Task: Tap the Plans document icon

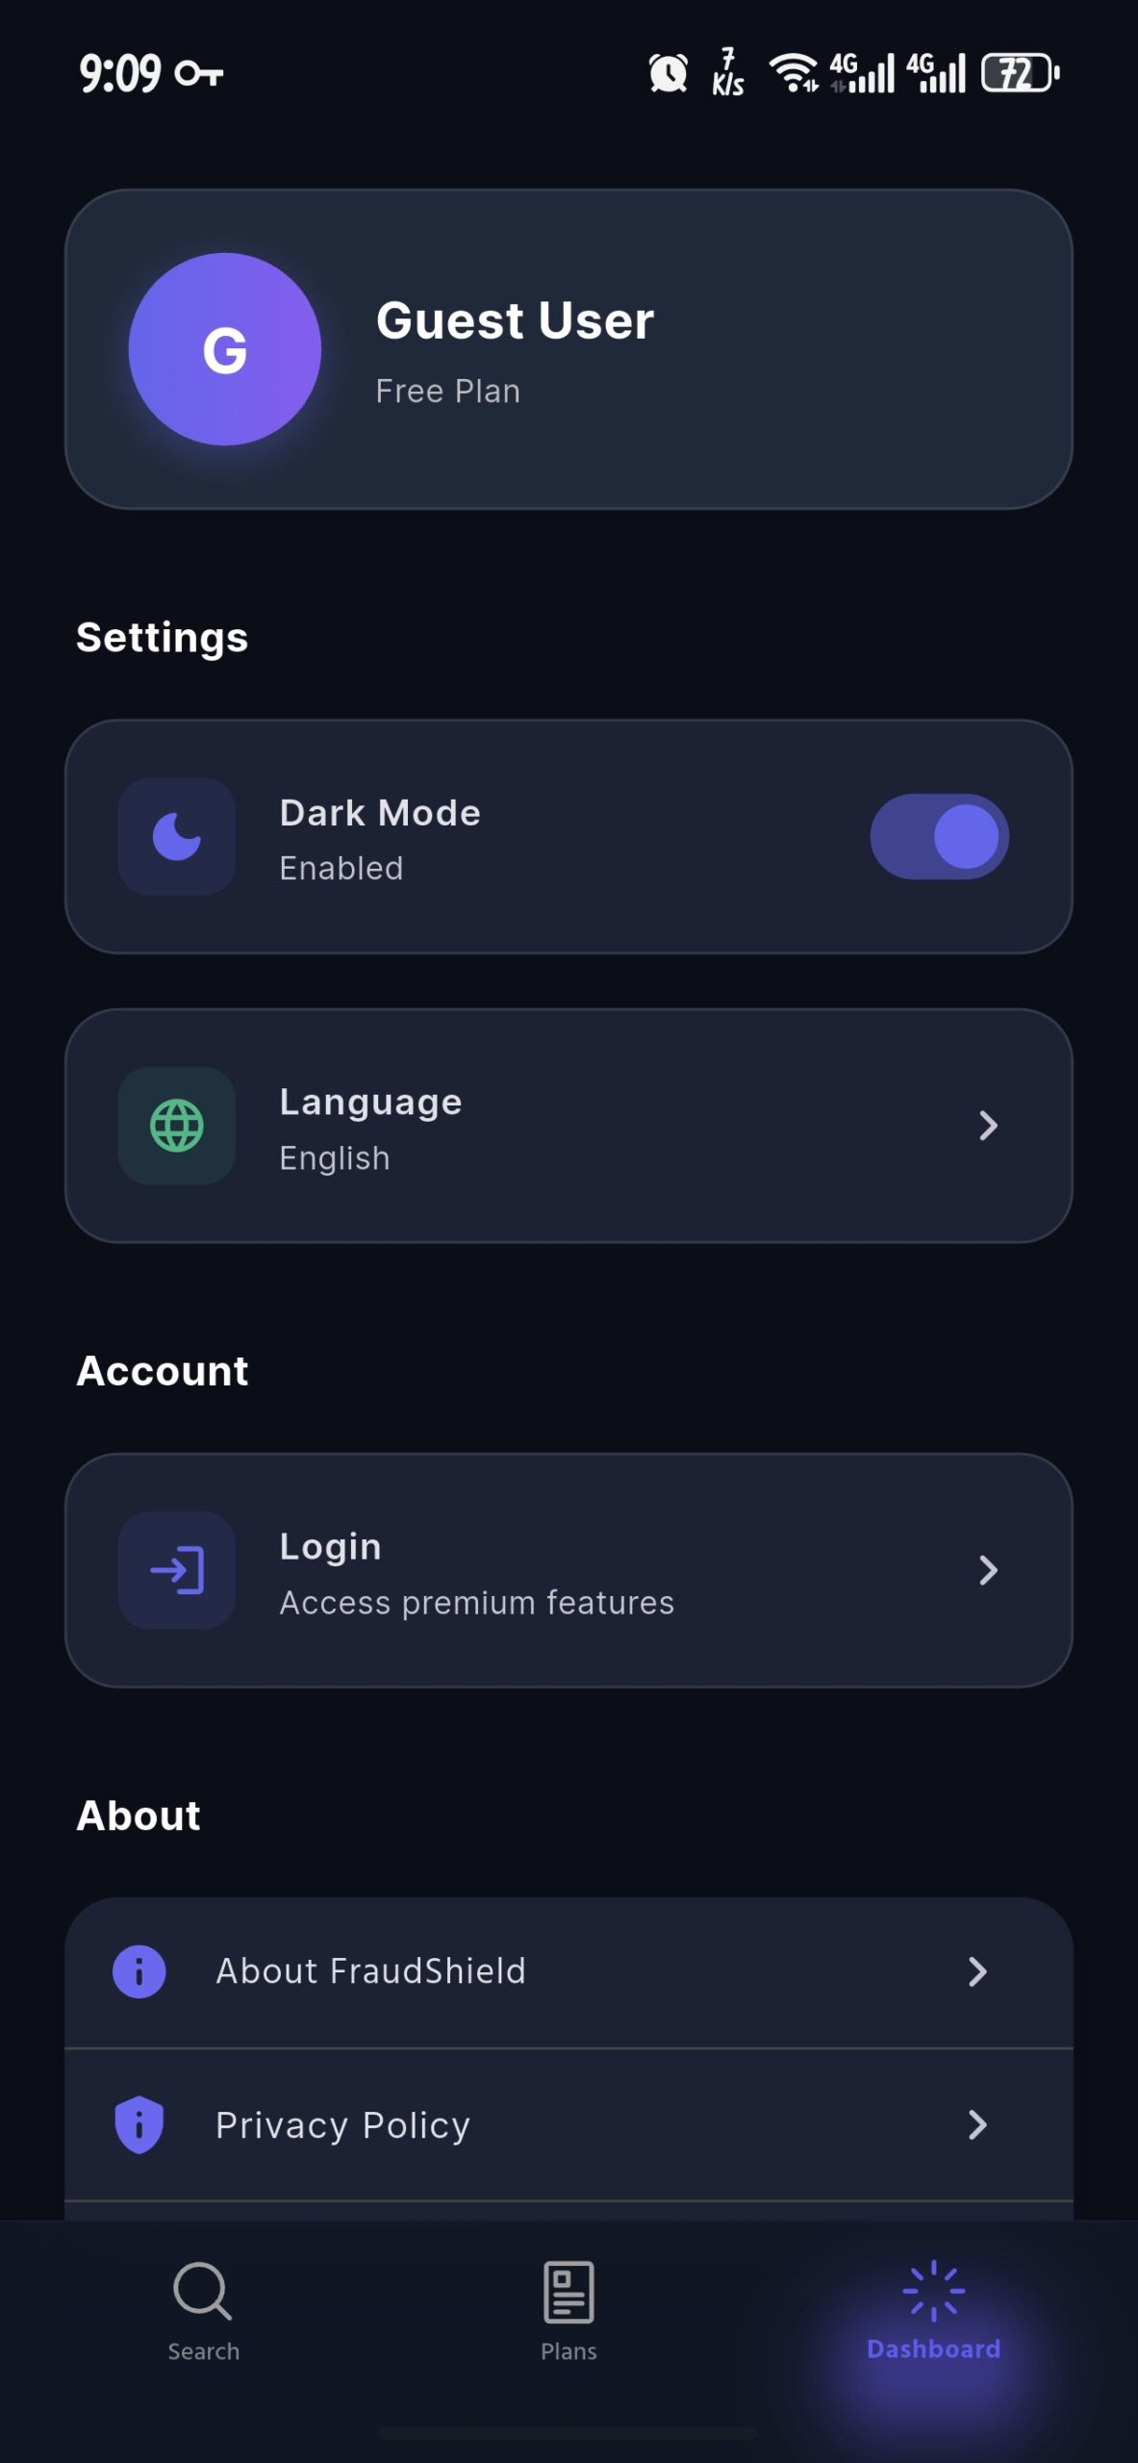Action: point(569,2291)
